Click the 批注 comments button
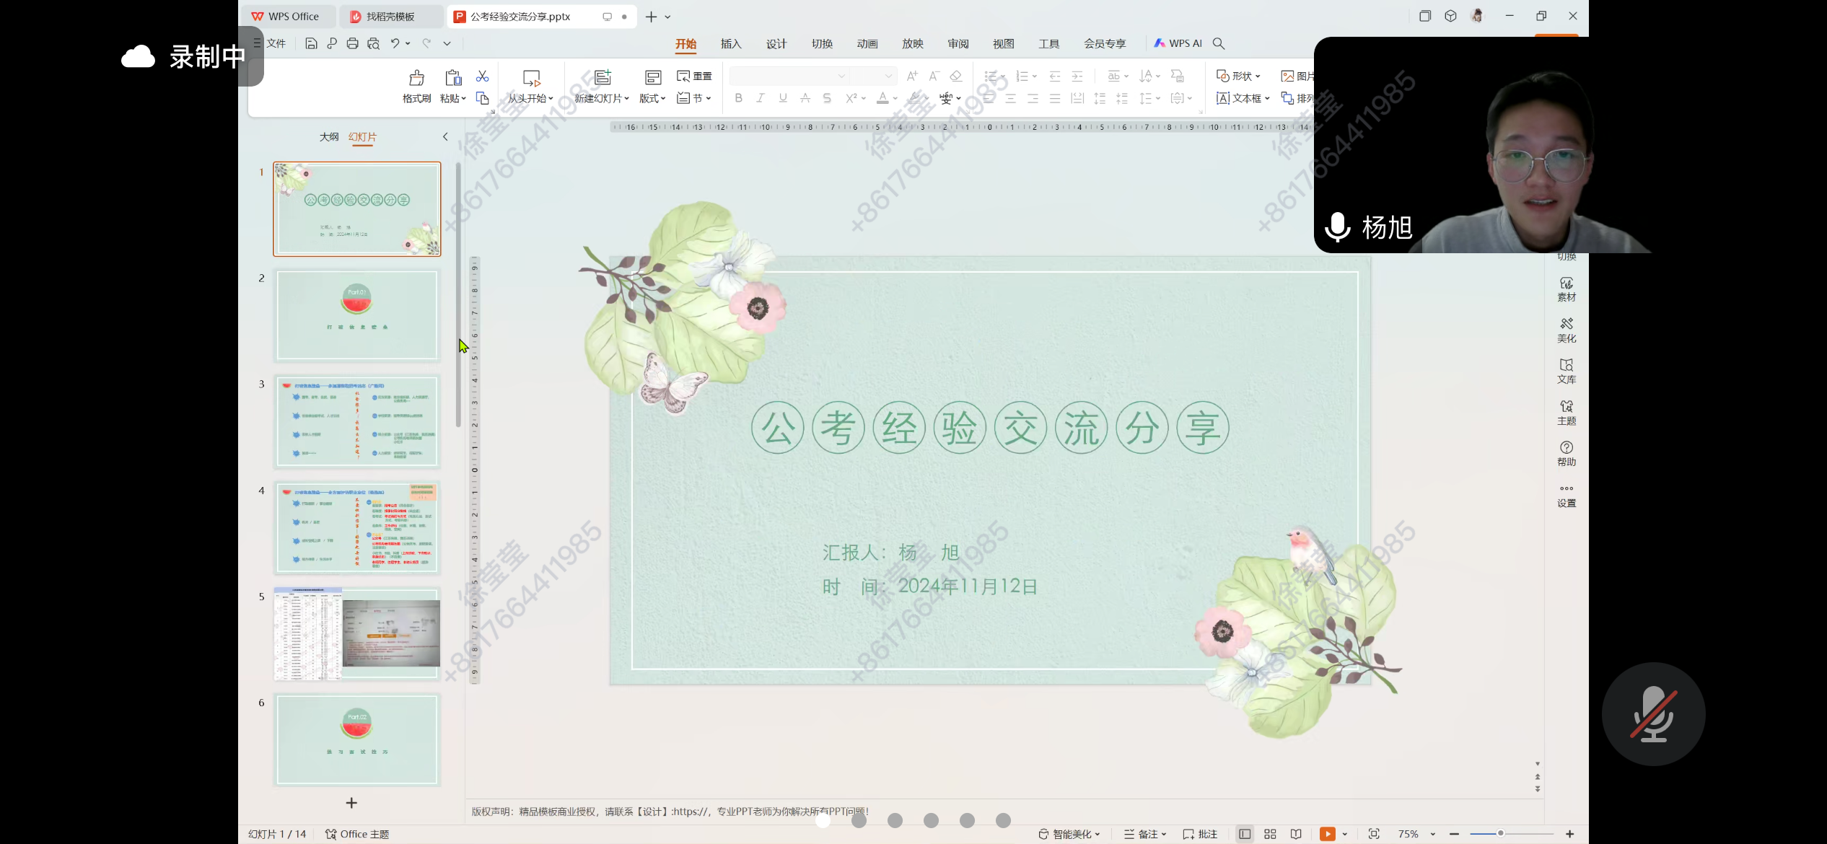This screenshot has width=1827, height=844. pyautogui.click(x=1200, y=834)
